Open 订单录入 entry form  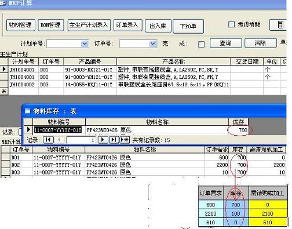point(128,25)
